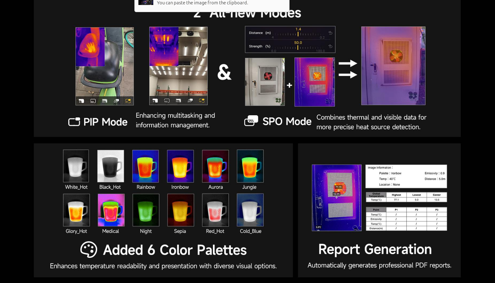Select SPO mode in the warehouse screenshot toolbar

[x=190, y=101]
